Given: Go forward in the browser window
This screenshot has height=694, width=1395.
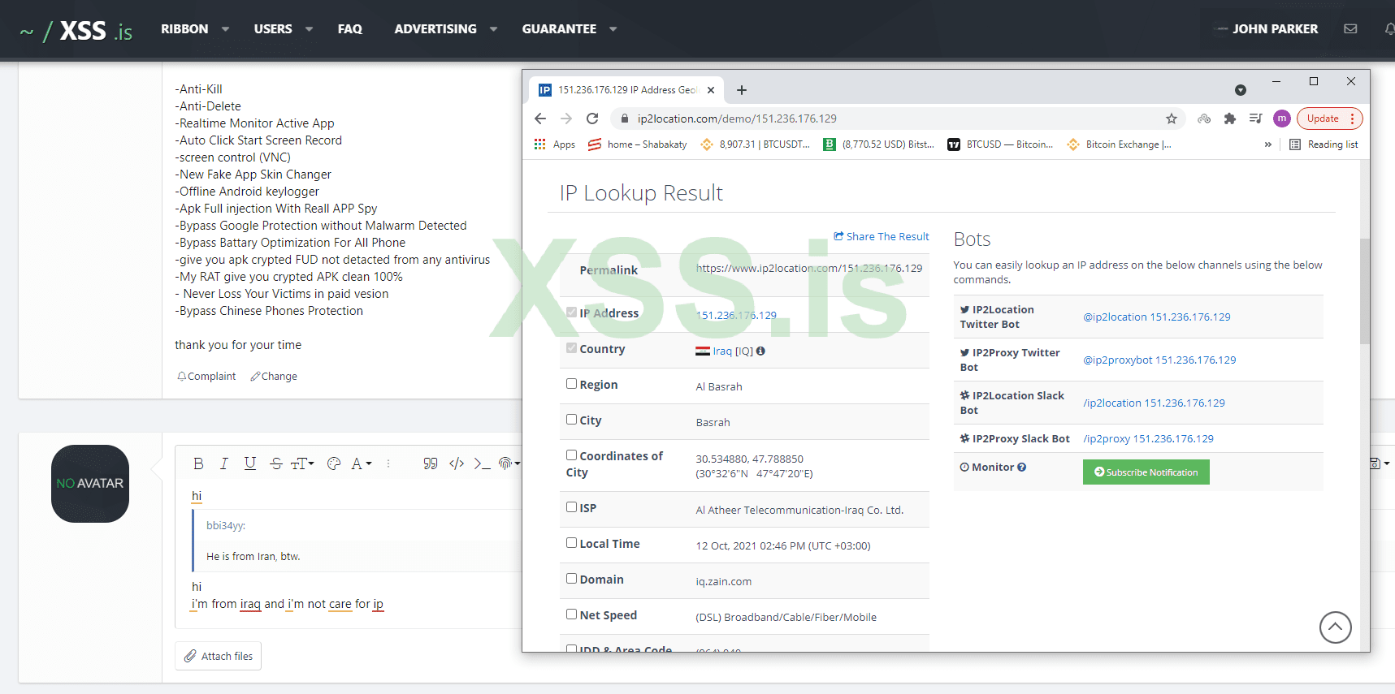Looking at the screenshot, I should (566, 119).
